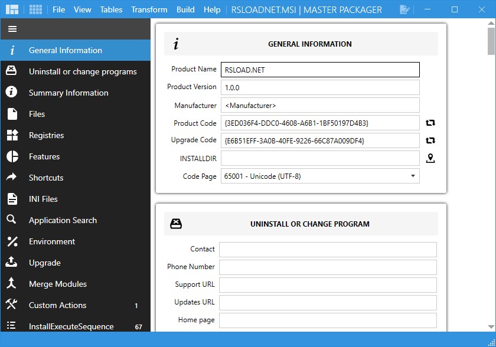This screenshot has width=496, height=347.
Task: Click the vertical scrollbar thumb
Action: coord(491,41)
